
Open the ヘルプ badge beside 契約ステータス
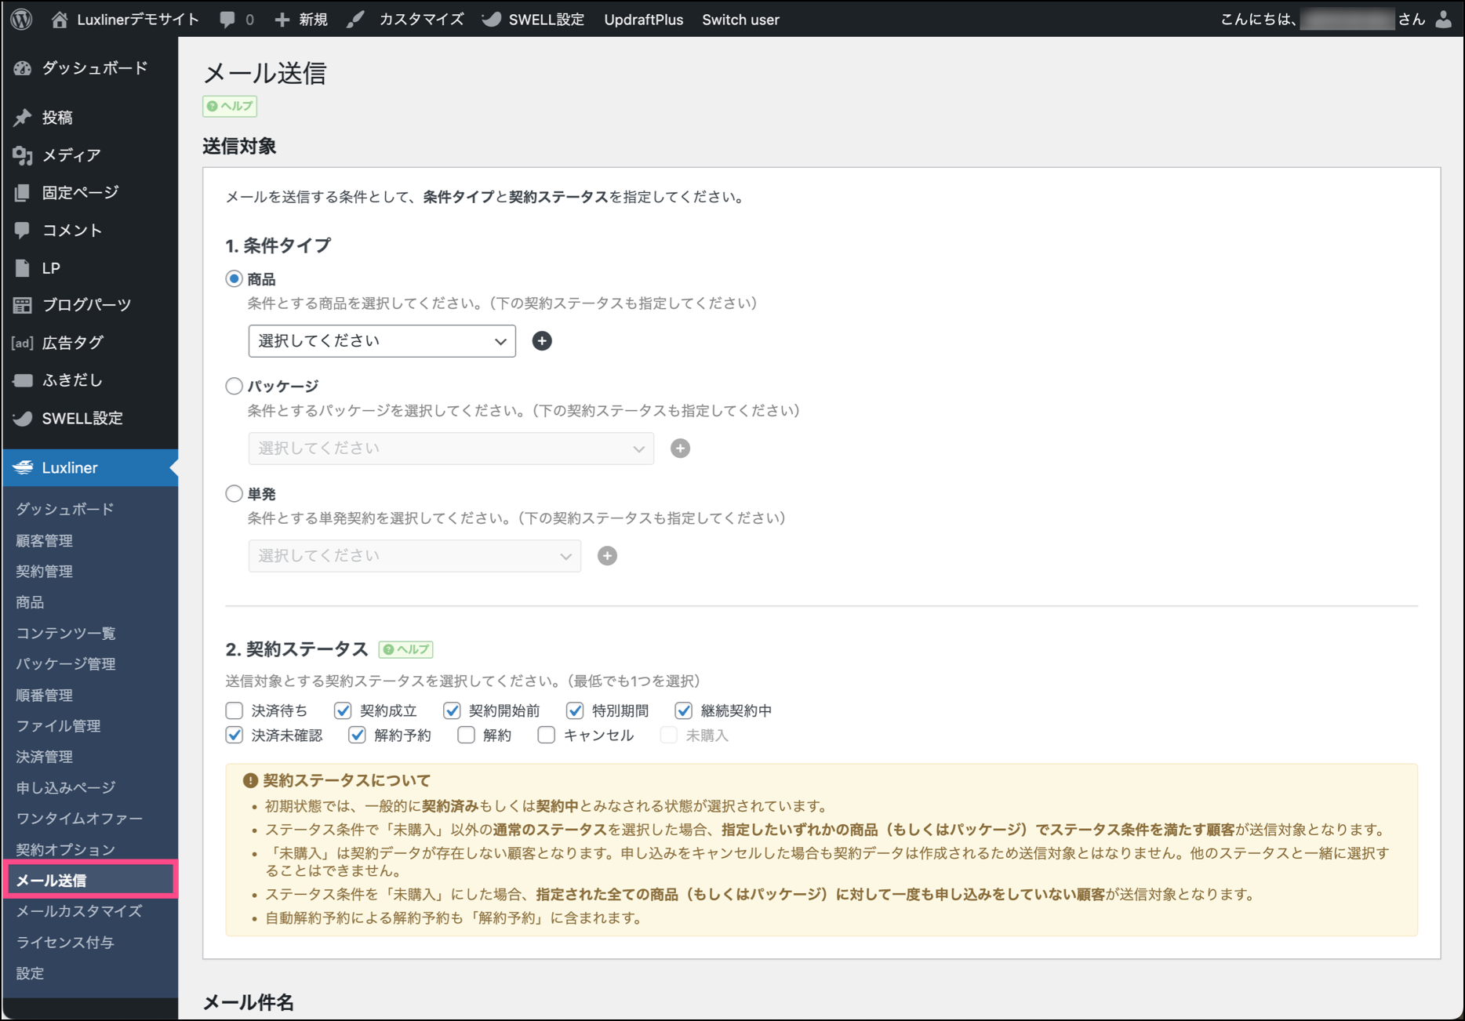[x=406, y=649]
